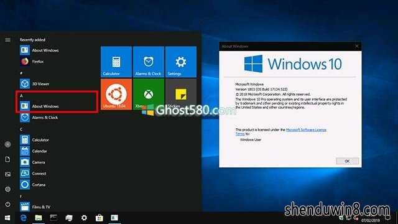This screenshot has width=398, height=224.
Task: Close the About Windows dialog
Action: point(357,46)
